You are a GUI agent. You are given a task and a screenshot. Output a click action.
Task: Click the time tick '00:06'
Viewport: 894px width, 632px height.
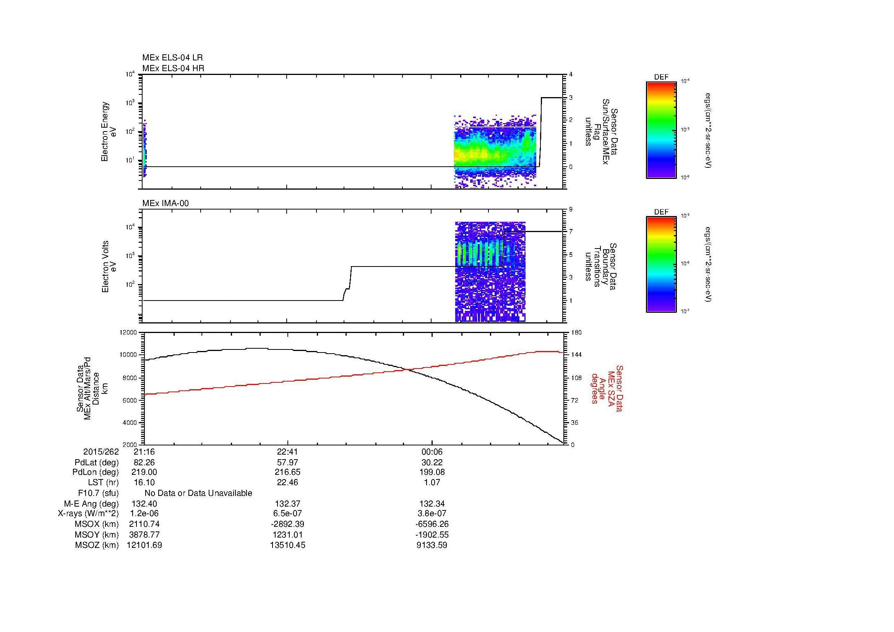(432, 452)
